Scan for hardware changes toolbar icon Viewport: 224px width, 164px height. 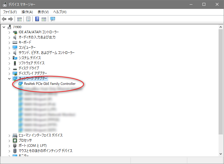[x=53, y=19]
